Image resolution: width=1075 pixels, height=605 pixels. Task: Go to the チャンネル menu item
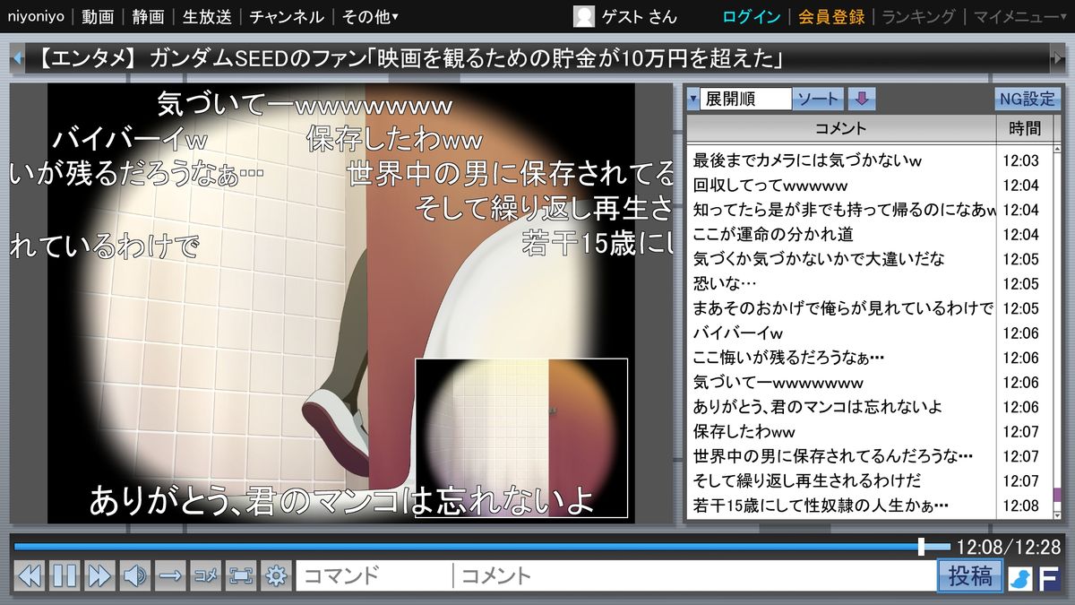[287, 16]
